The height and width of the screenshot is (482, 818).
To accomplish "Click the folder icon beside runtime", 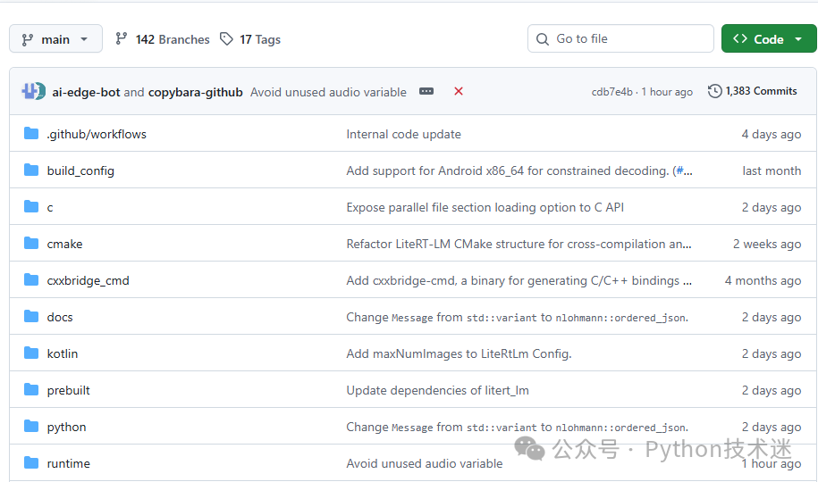I will 31,462.
